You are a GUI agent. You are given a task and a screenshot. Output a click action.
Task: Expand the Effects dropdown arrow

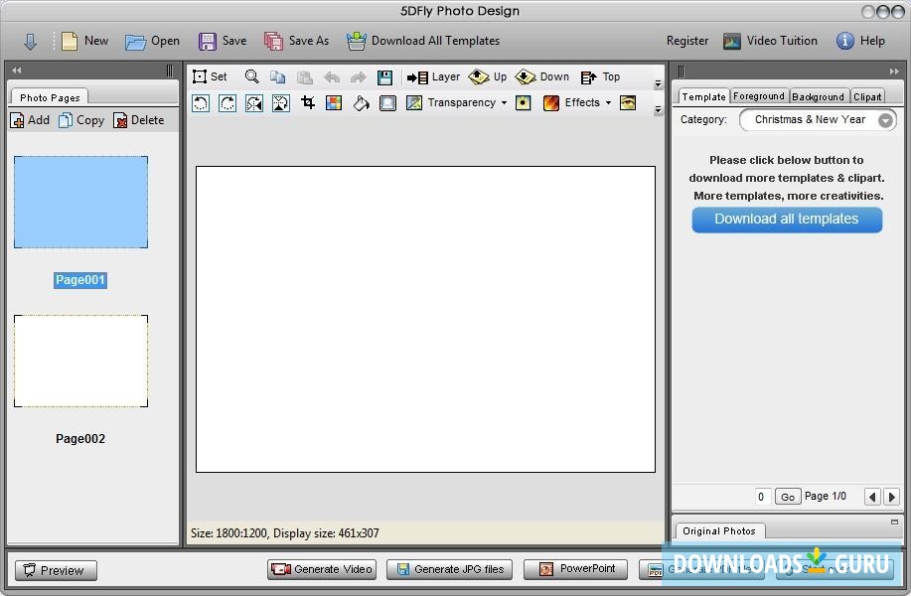click(608, 103)
